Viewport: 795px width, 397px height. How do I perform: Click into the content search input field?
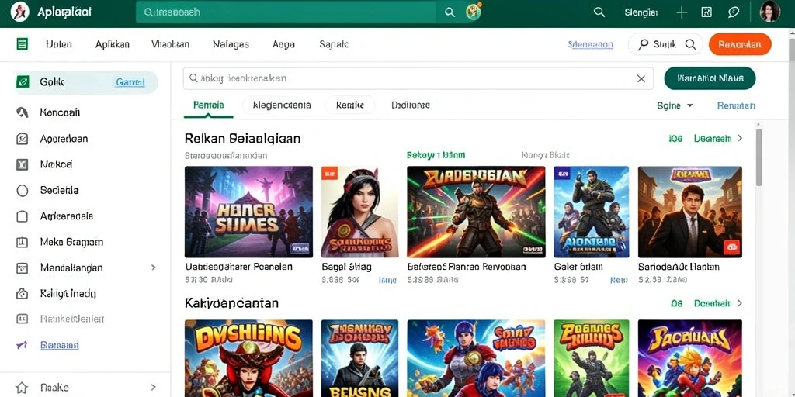[x=418, y=78]
